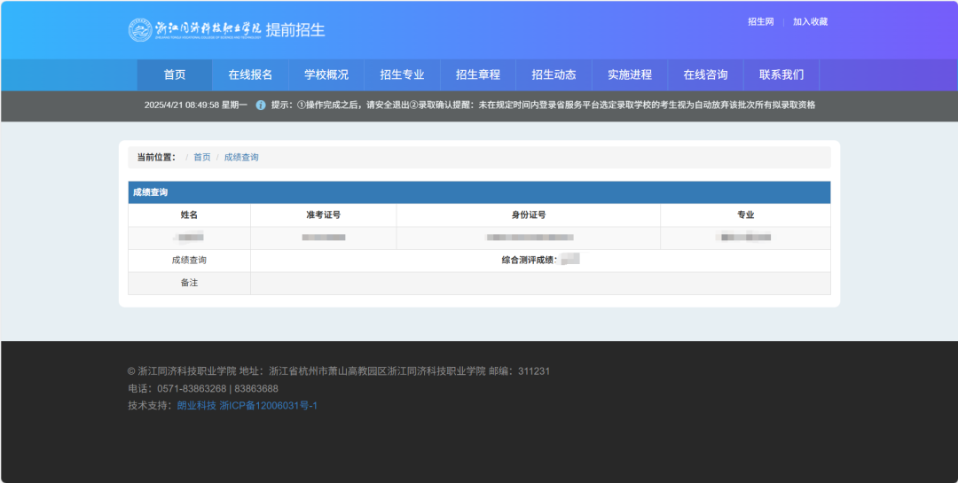Click 成绩查询 in the breadcrumb
958x483 pixels.
(x=241, y=157)
